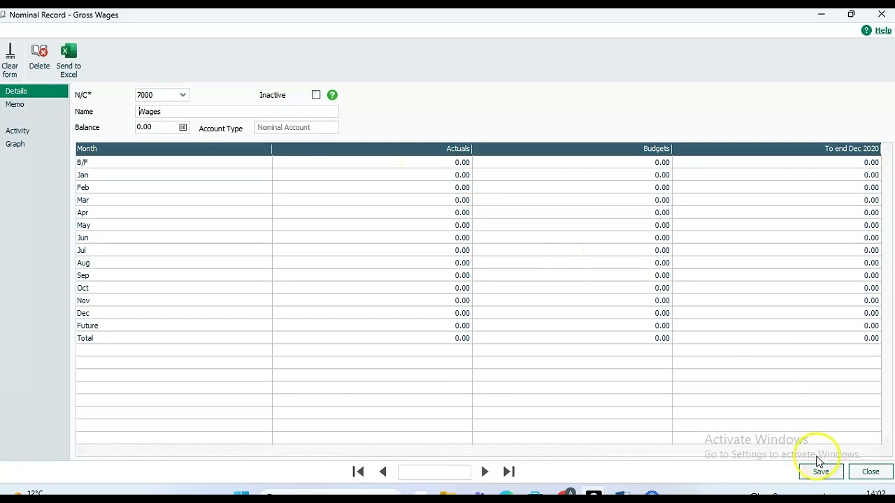This screenshot has width=895, height=503.
Task: Open the Help link
Action: pyautogui.click(x=883, y=30)
